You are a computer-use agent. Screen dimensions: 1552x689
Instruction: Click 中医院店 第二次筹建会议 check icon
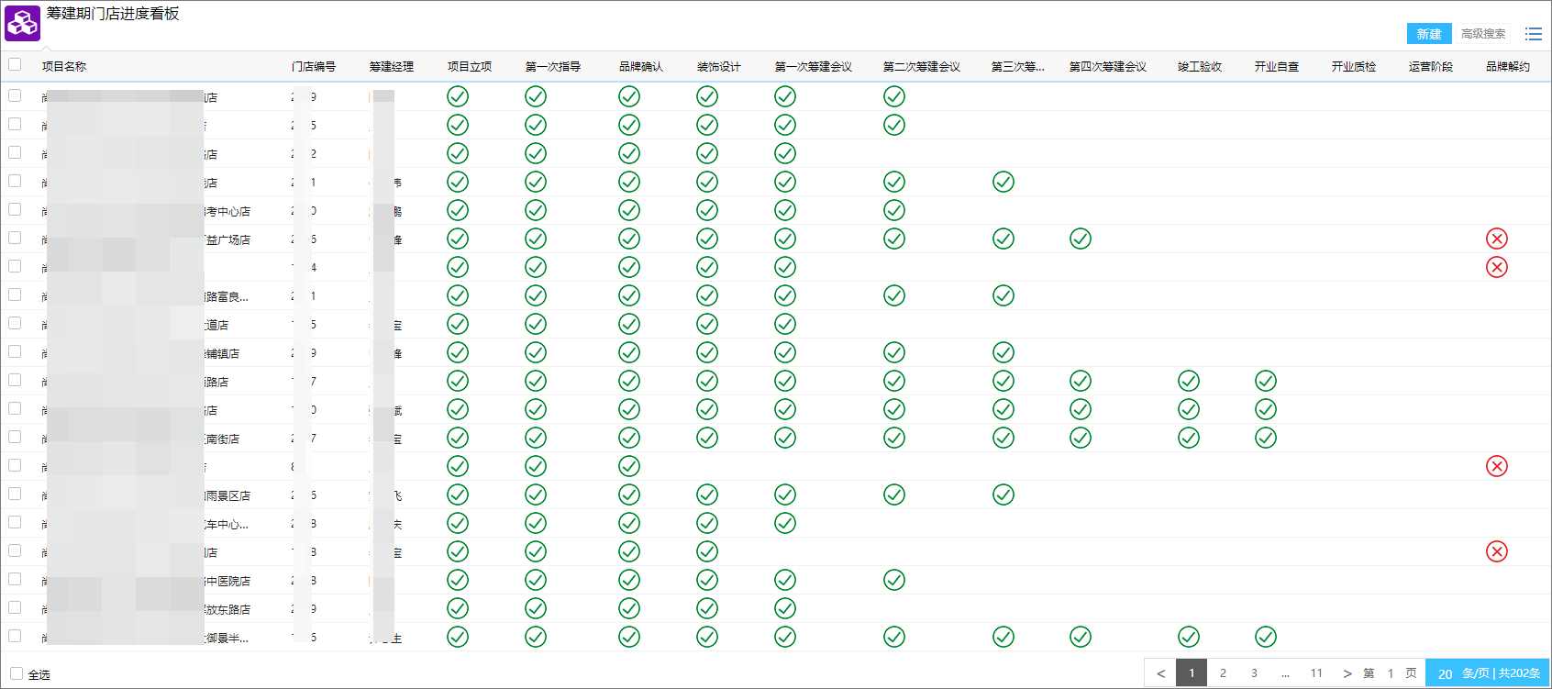click(x=894, y=580)
